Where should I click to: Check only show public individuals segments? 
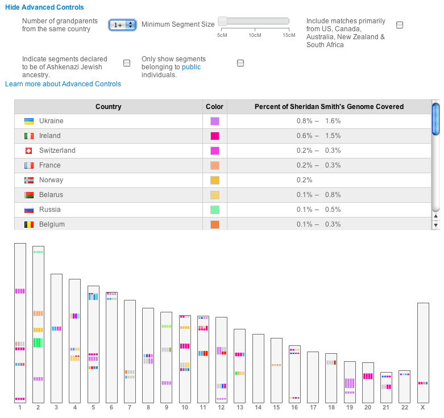240,63
